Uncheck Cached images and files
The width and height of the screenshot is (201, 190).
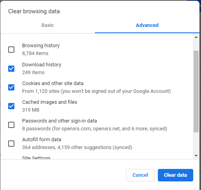(x=11, y=106)
